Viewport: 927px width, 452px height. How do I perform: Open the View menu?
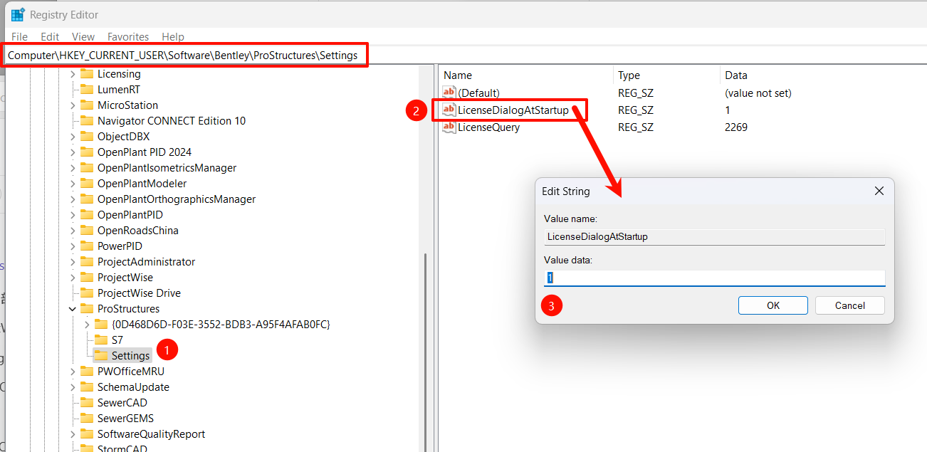pyautogui.click(x=83, y=36)
